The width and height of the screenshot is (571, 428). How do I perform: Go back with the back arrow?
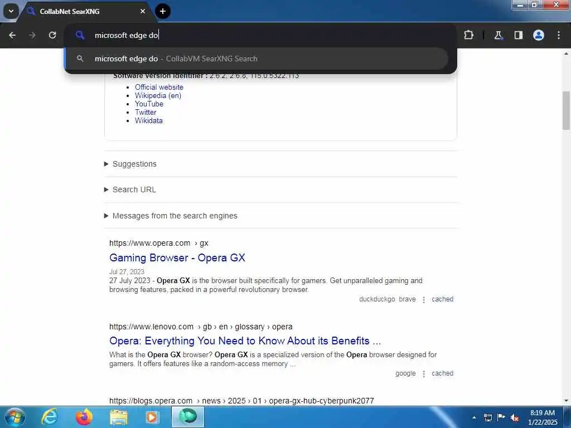[12, 35]
